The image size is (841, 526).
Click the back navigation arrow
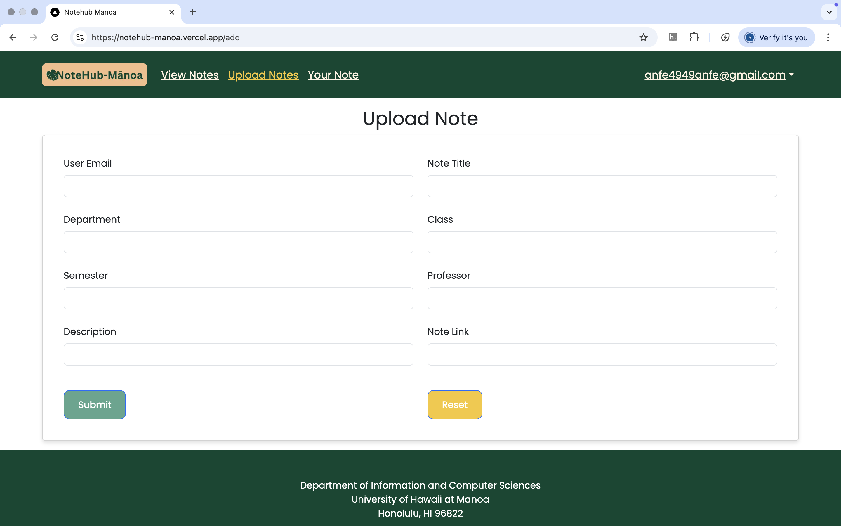click(x=13, y=37)
